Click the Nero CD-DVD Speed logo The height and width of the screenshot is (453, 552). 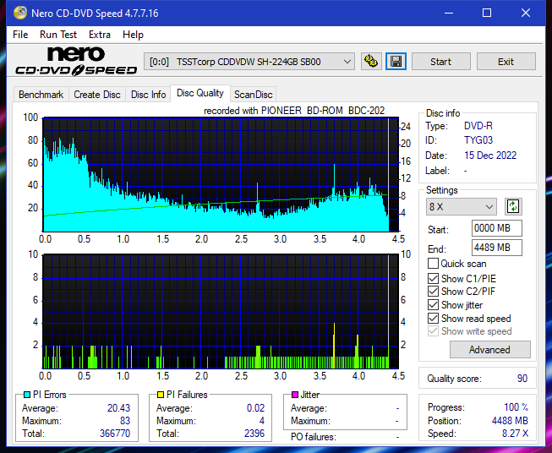[76, 61]
